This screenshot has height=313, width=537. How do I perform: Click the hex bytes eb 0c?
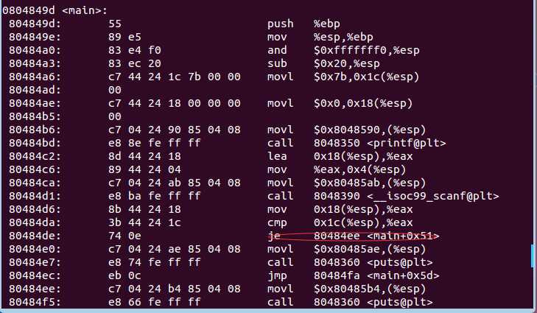tap(120, 273)
